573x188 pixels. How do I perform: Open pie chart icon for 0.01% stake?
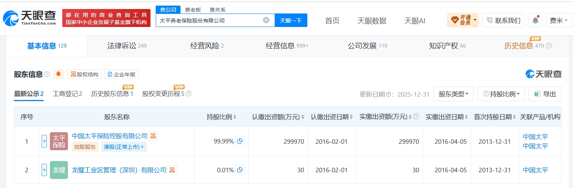point(240,170)
